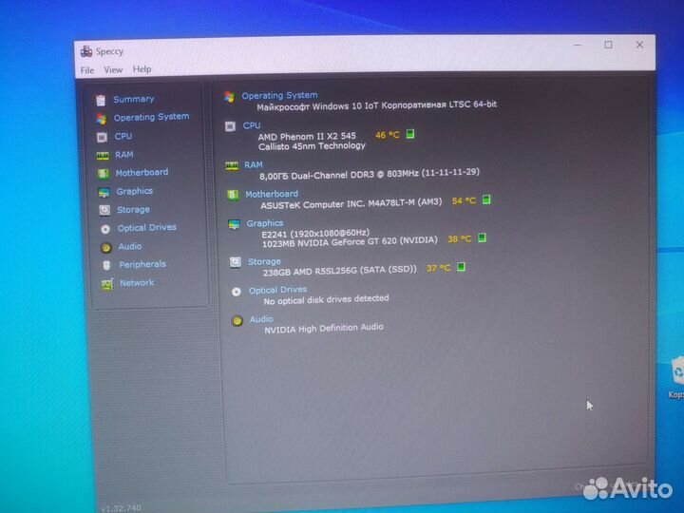Click the 238GB AMD R5SL256G storage text
The width and height of the screenshot is (684, 513).
coord(340,271)
